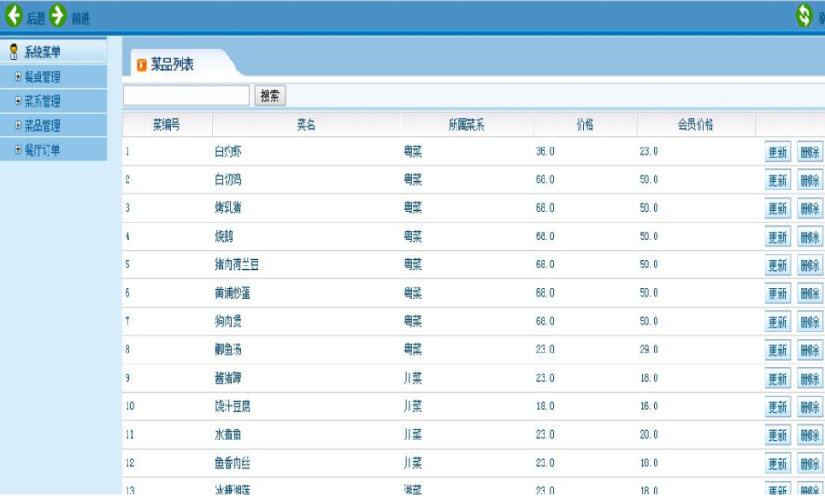Expand the 菜系管理 plus icon
Image resolution: width=825 pixels, height=500 pixels.
coord(17,101)
